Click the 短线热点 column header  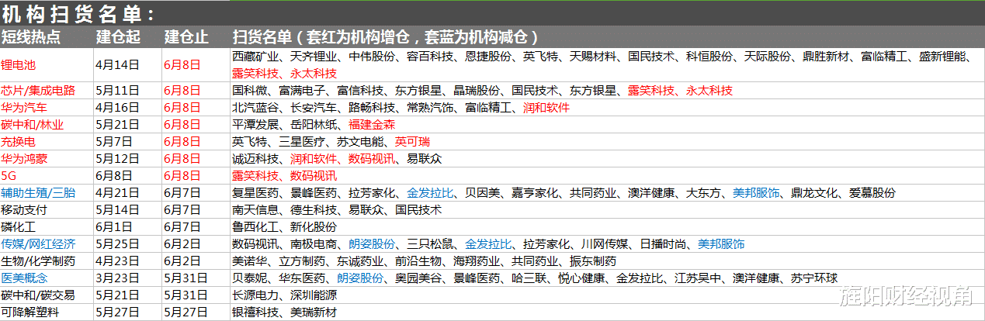coord(31,37)
